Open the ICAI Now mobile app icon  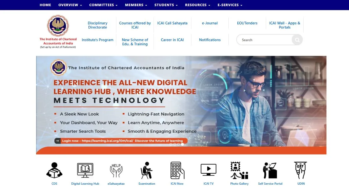tap(177, 170)
